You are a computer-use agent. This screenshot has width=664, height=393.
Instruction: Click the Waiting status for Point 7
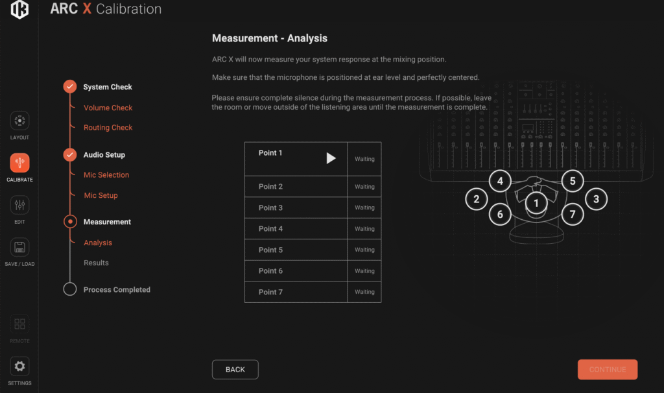364,292
